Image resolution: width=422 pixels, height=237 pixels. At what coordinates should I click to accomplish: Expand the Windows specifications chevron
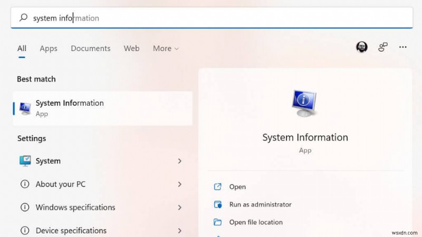[x=179, y=207]
